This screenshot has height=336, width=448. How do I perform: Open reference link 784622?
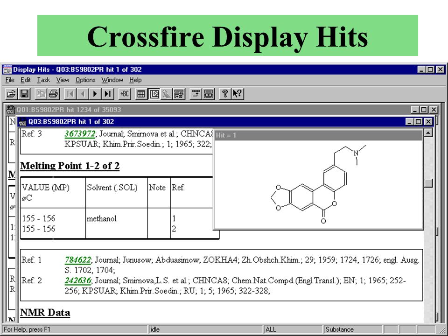pos(78,260)
